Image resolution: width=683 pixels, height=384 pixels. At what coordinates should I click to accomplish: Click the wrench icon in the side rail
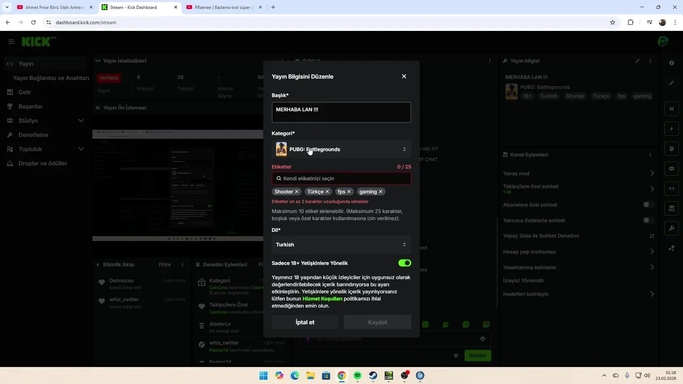[x=671, y=228]
